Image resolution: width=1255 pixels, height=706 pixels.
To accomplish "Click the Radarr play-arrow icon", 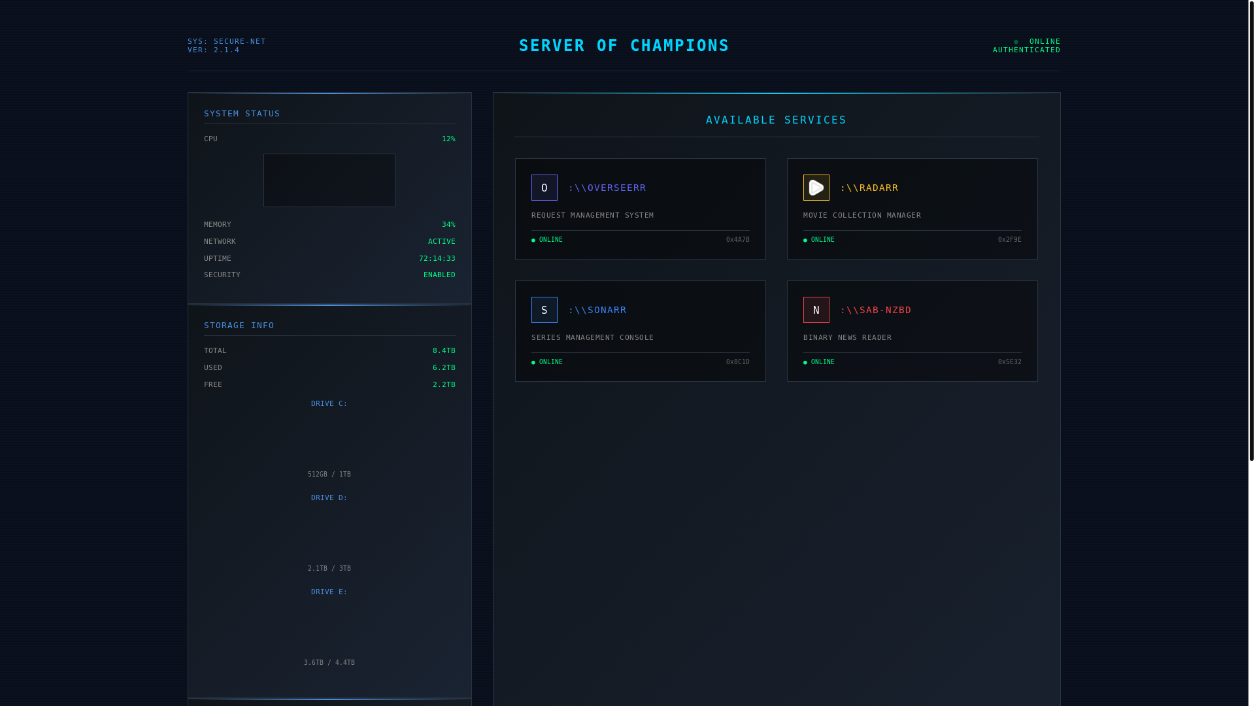I will tap(816, 188).
